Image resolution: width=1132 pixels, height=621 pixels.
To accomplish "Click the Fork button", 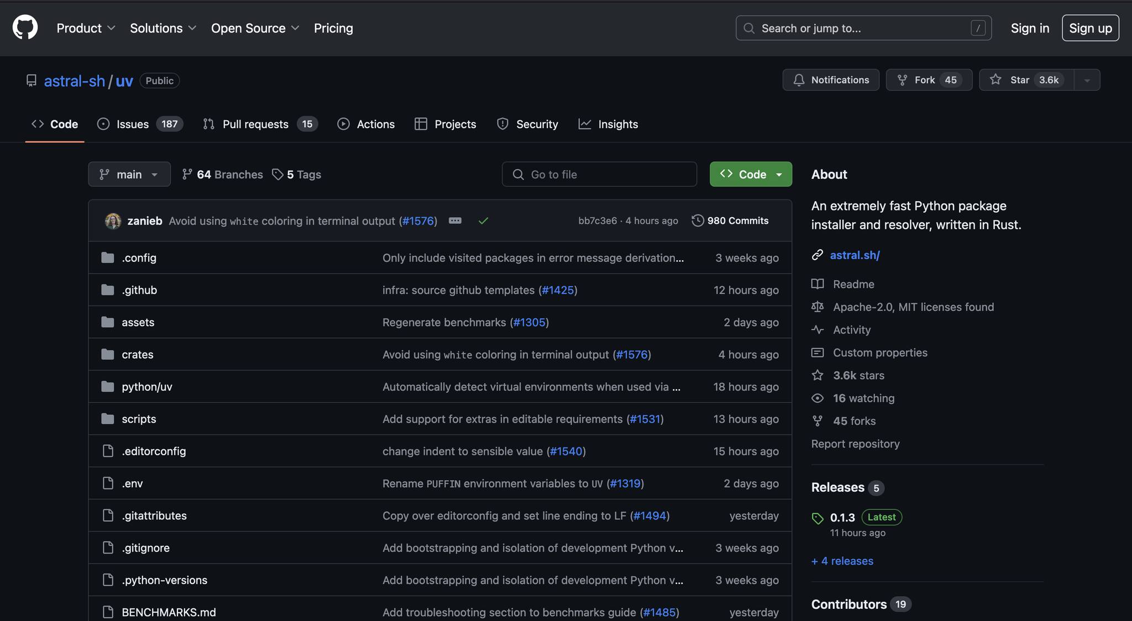I will 929,80.
